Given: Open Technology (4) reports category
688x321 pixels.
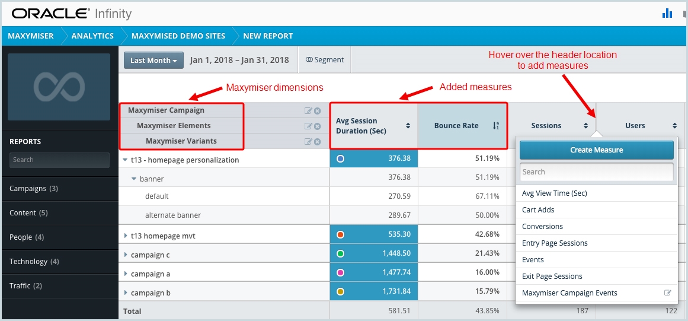Looking at the screenshot, I should coord(60,261).
